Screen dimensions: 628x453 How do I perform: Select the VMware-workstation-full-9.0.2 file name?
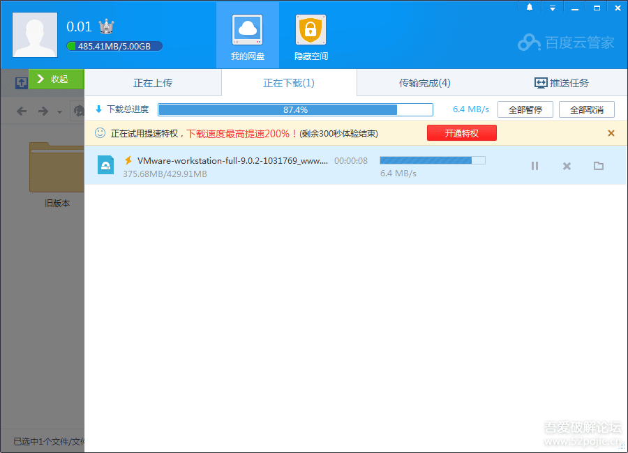click(x=232, y=161)
